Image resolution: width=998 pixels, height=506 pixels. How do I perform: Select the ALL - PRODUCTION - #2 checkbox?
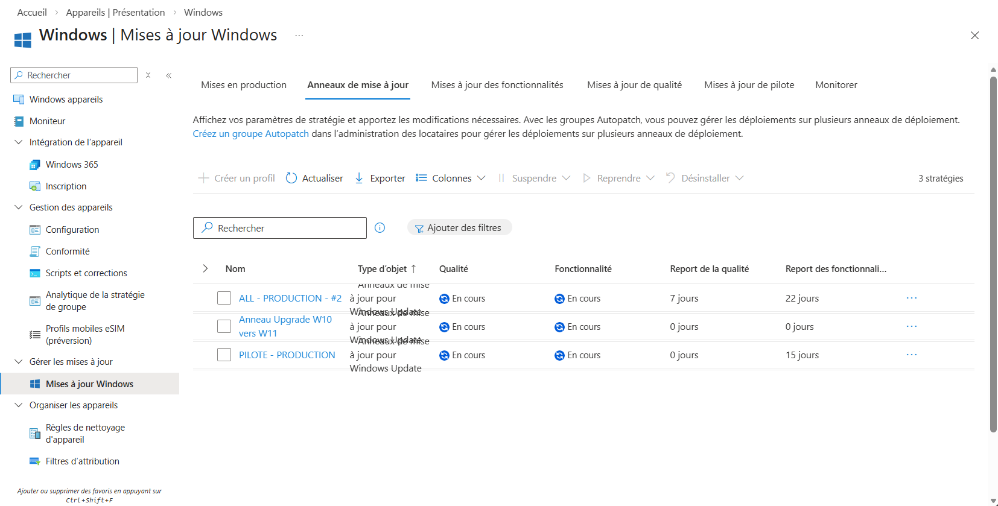coord(224,298)
